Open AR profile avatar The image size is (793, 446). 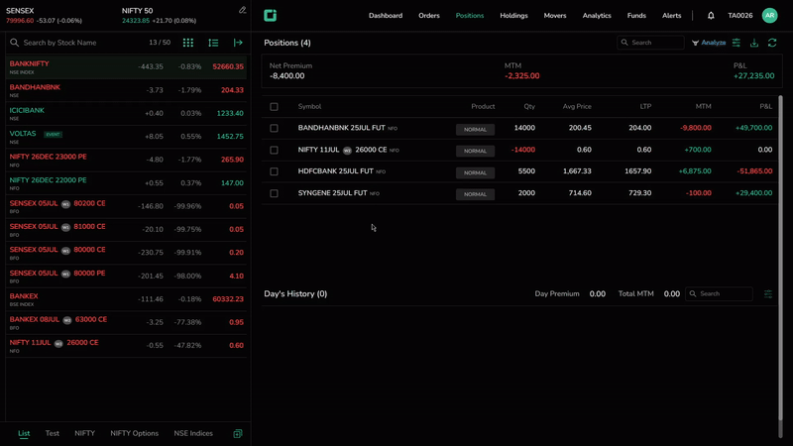(x=769, y=16)
